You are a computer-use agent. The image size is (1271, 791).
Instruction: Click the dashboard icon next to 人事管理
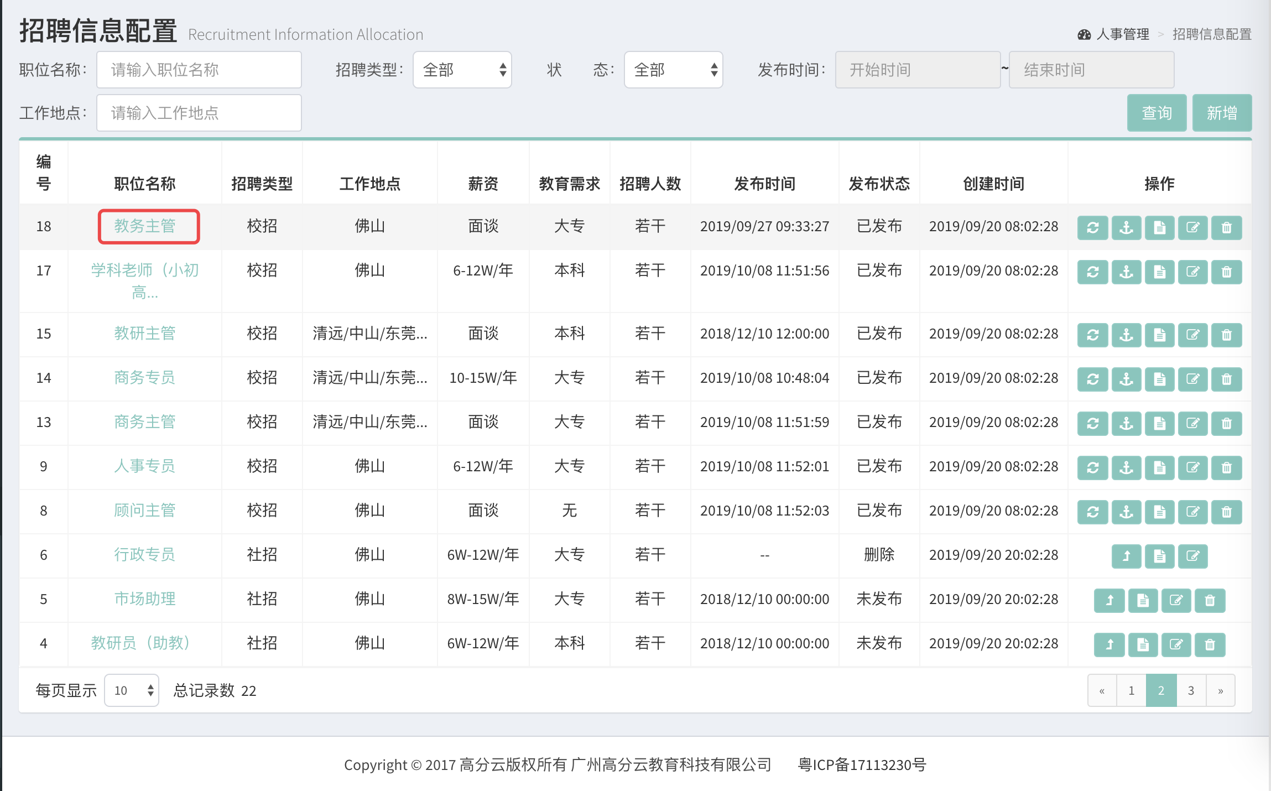(1084, 35)
